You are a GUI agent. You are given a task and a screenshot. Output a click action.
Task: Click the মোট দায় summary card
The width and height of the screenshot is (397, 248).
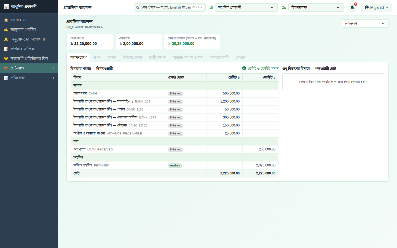139,41
